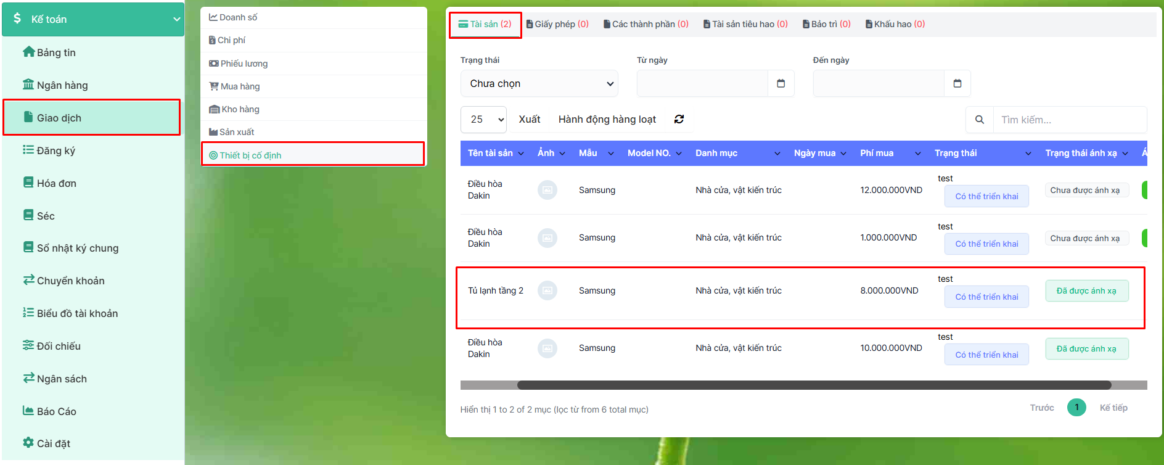Sort by the Tên tài sản column header
1164x465 pixels.
[495, 153]
